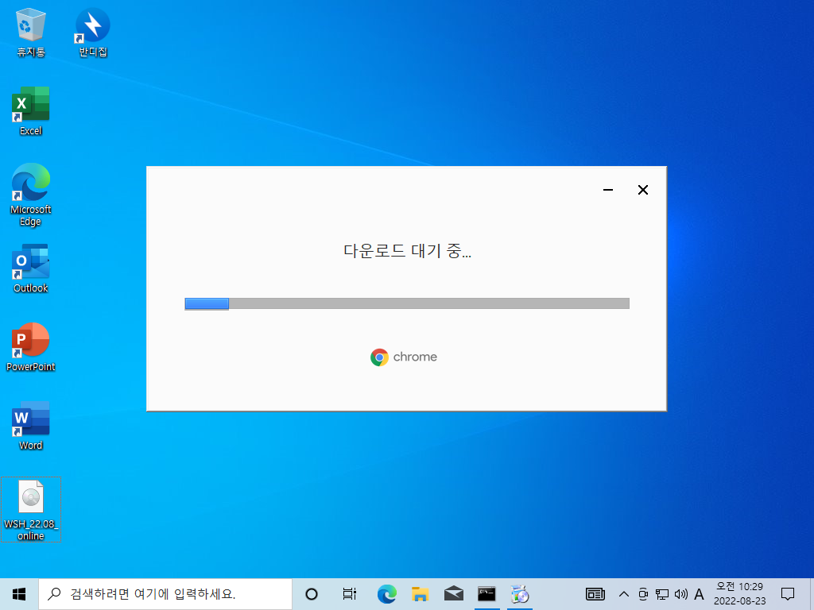This screenshot has height=610, width=814.
Task: Open the notification center icon
Action: tap(788, 594)
